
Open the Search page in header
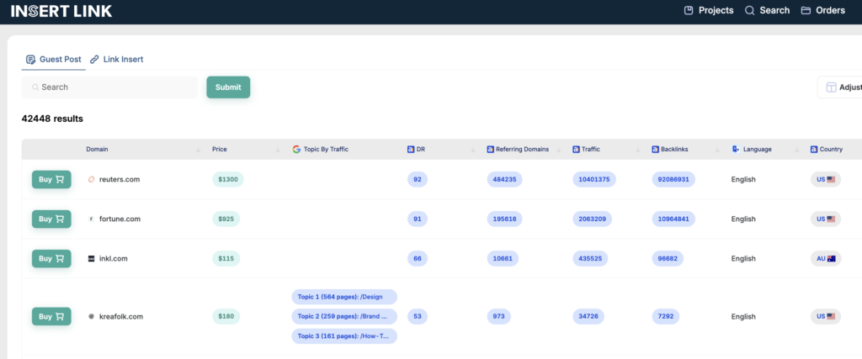(767, 10)
